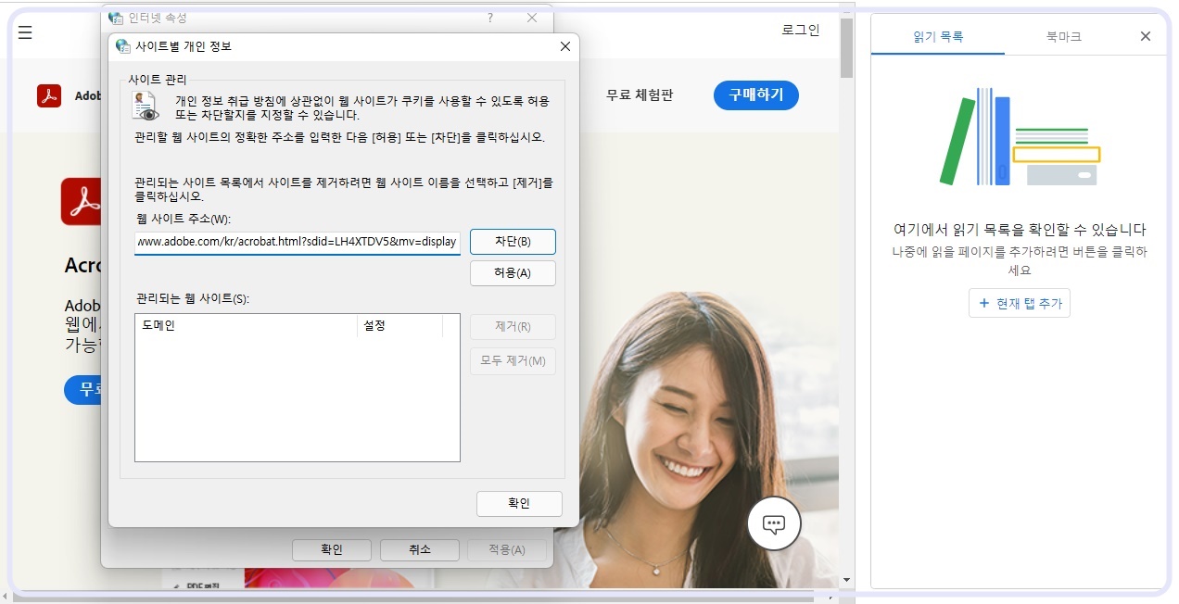Switch to the 북마크 tab
Screen dimensions: 1179x604
1064,37
